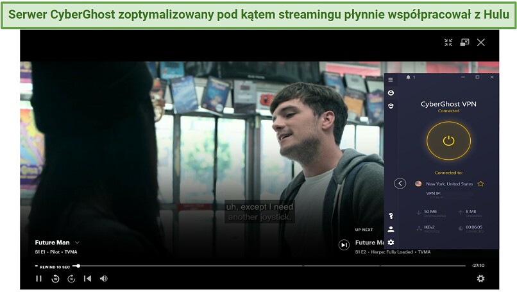
Task: Expand the CyberGhost server list arrow
Action: point(400,184)
